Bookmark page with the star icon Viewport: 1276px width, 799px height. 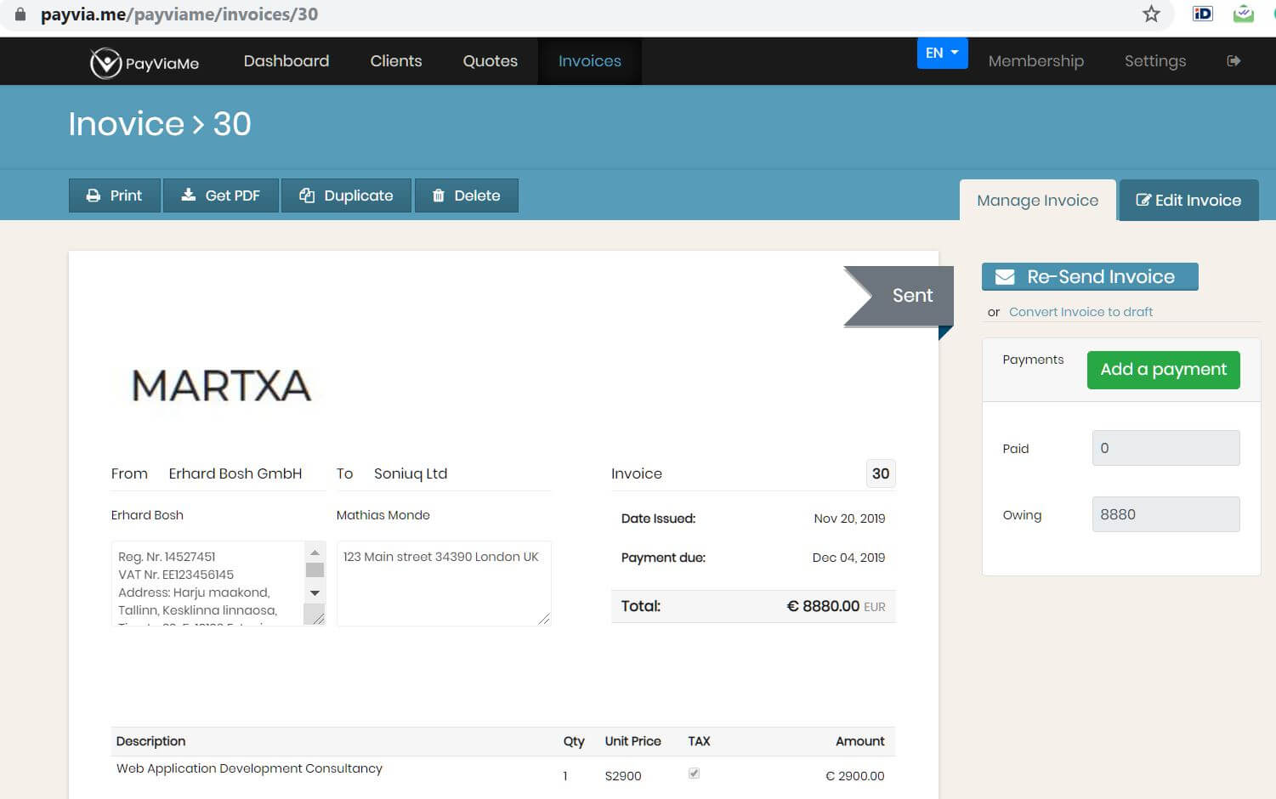(1151, 14)
